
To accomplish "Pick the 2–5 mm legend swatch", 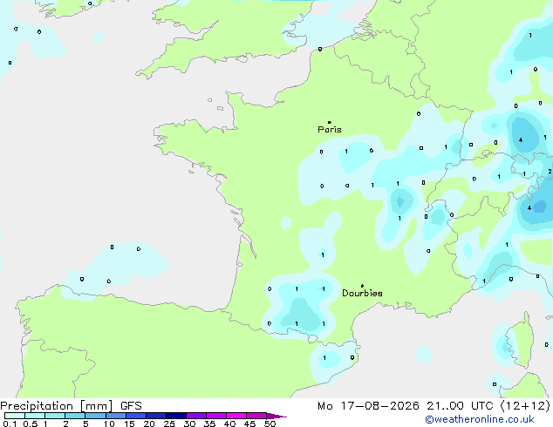I will [75, 416].
